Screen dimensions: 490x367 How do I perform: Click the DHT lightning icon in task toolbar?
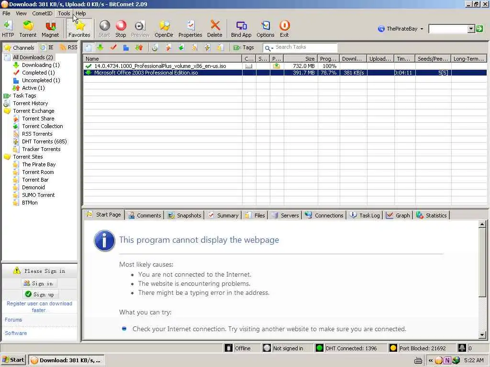tap(207, 47)
